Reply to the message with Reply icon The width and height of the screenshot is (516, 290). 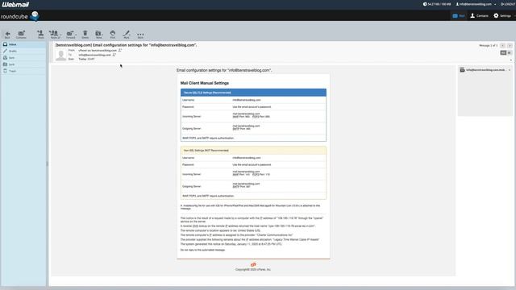[41, 34]
